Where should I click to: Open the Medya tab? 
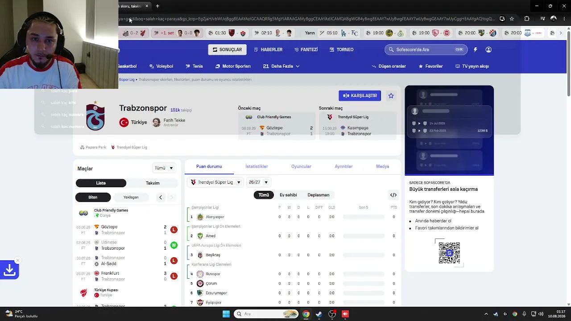pyautogui.click(x=383, y=166)
